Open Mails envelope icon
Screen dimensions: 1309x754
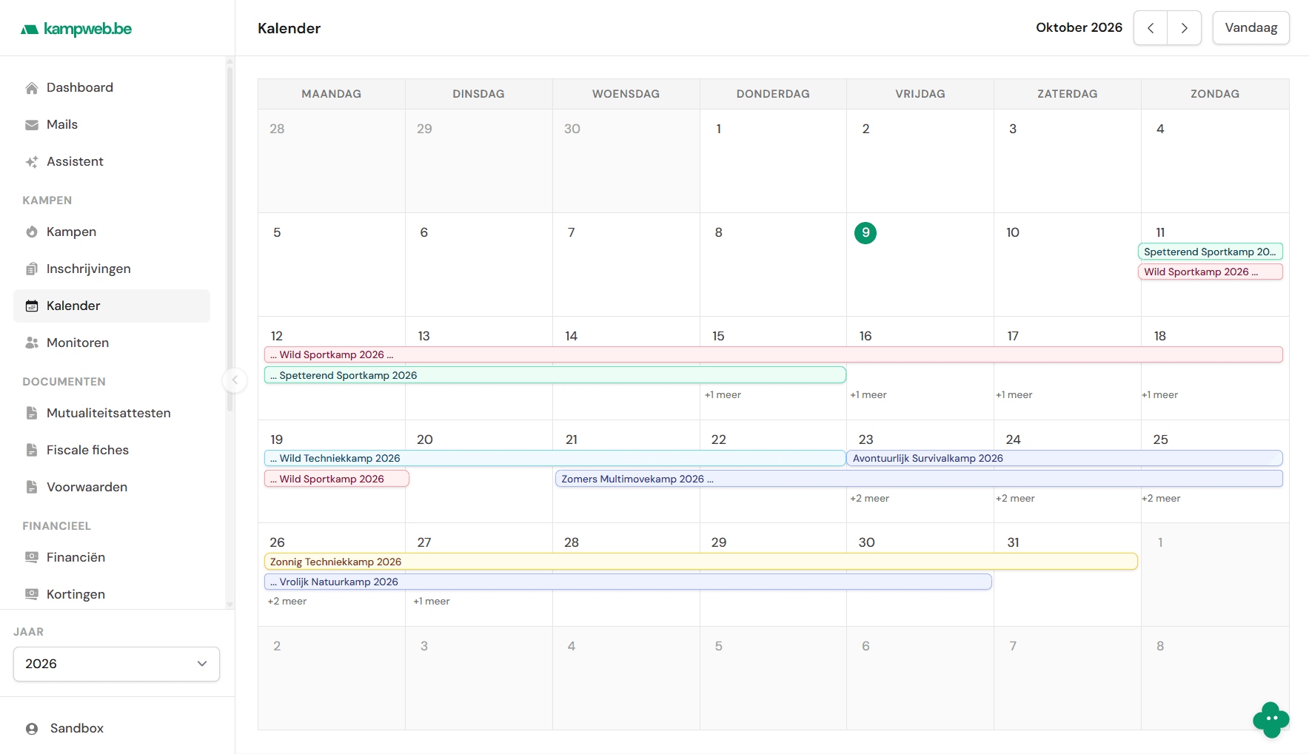tap(32, 125)
